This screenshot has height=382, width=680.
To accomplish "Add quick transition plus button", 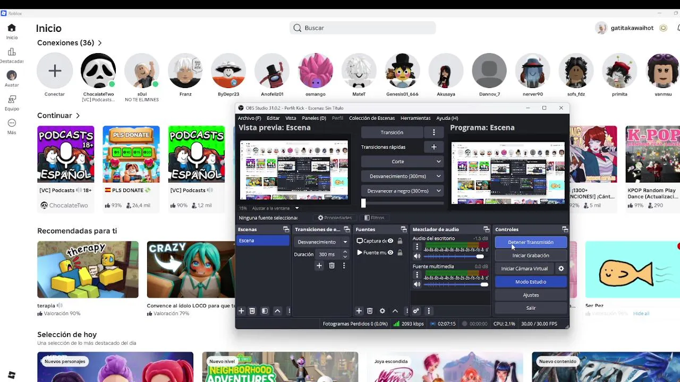I will 433,147.
